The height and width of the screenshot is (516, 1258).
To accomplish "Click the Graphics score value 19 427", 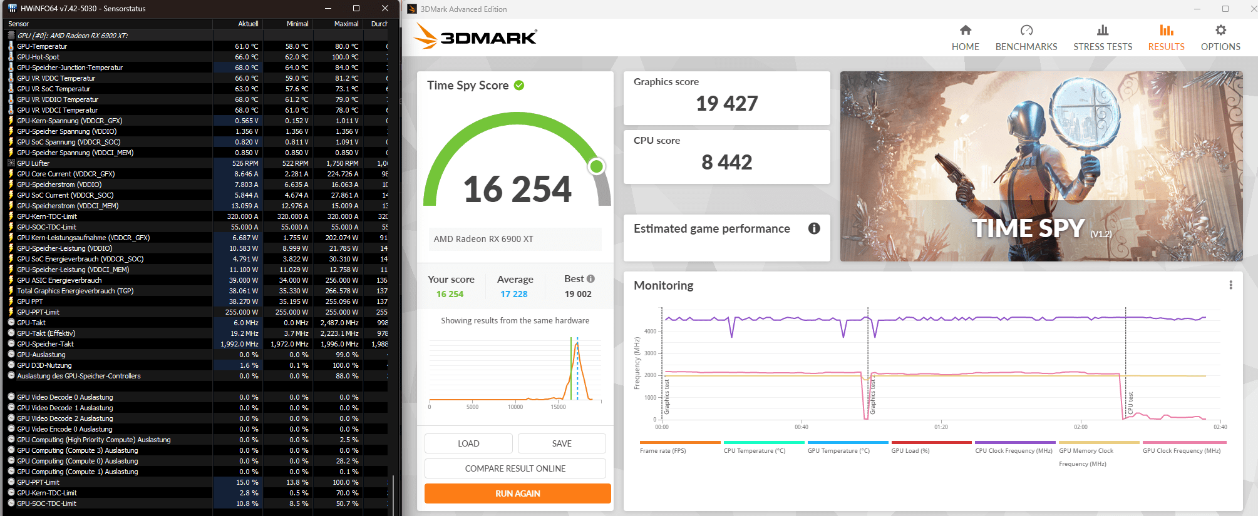I will coord(727,103).
